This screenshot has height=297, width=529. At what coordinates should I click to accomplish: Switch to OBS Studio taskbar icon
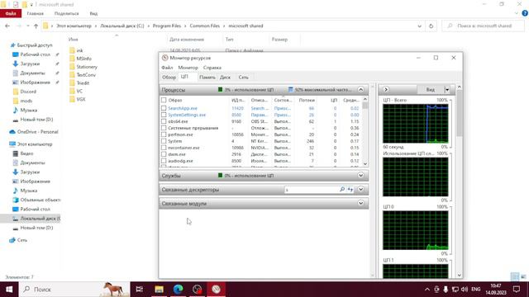click(x=197, y=290)
